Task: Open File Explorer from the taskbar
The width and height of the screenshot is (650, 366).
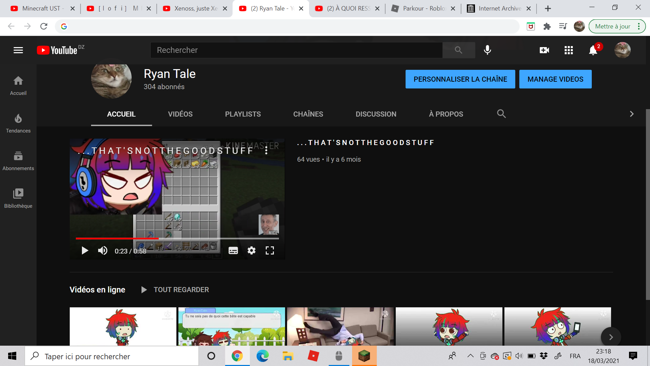Action: [288, 356]
